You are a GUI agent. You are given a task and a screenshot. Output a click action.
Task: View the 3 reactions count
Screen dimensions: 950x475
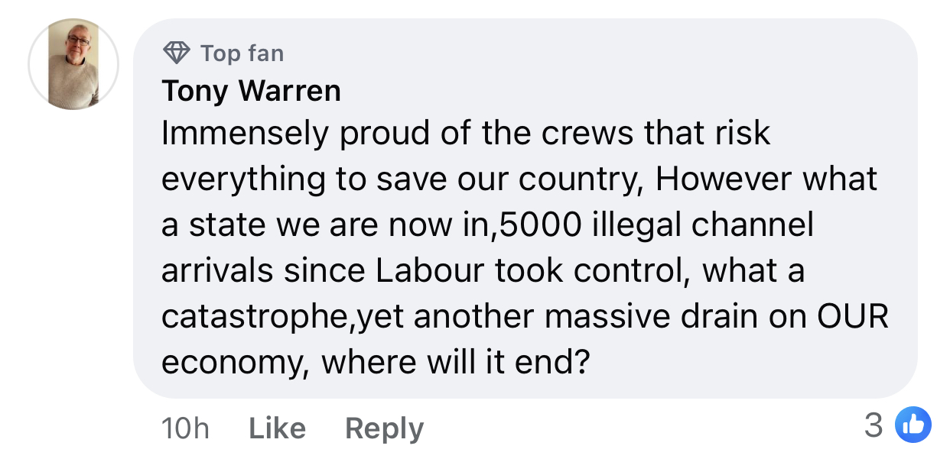pos(873,425)
